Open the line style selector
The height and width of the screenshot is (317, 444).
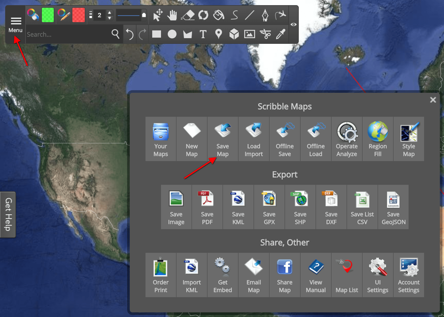131,15
